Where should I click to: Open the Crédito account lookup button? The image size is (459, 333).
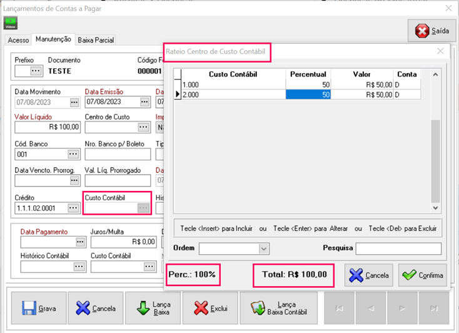click(x=74, y=208)
